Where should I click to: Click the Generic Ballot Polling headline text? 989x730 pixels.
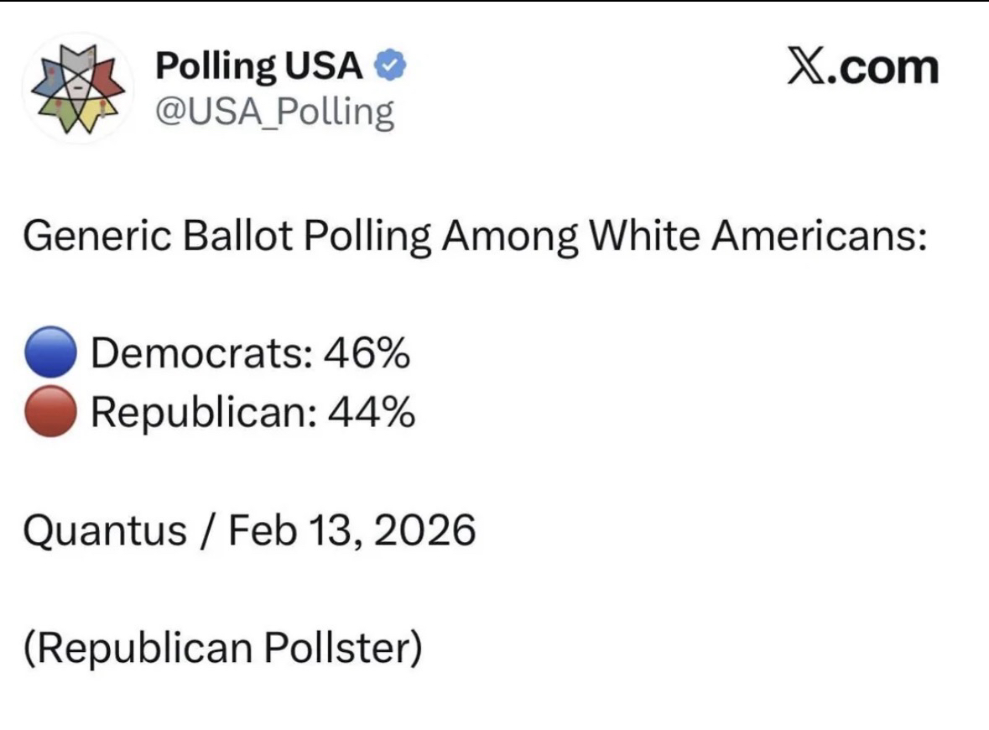[x=475, y=238]
